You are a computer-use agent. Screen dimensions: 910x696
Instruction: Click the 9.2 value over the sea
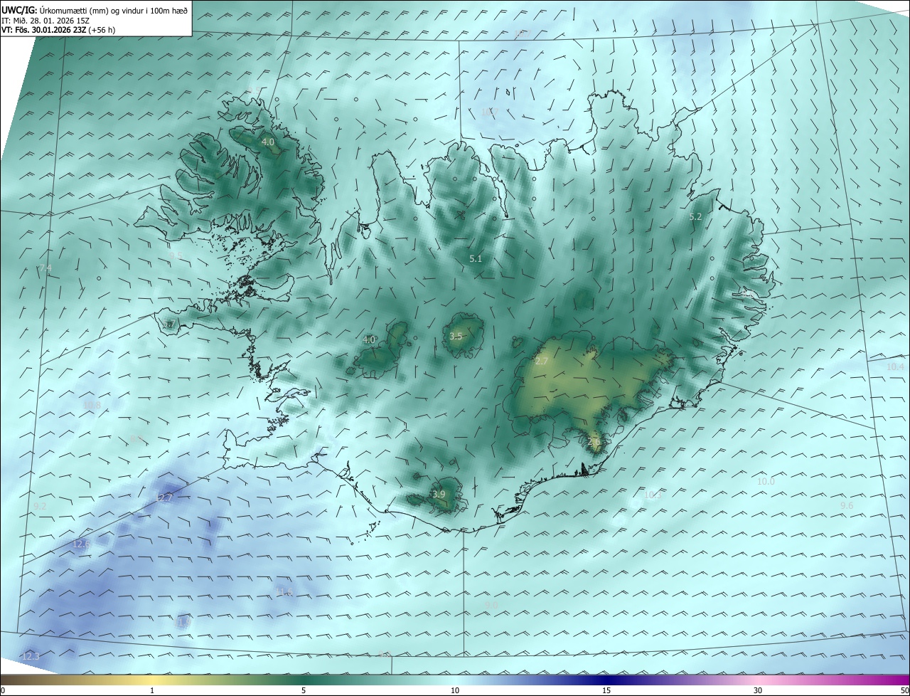[40, 507]
